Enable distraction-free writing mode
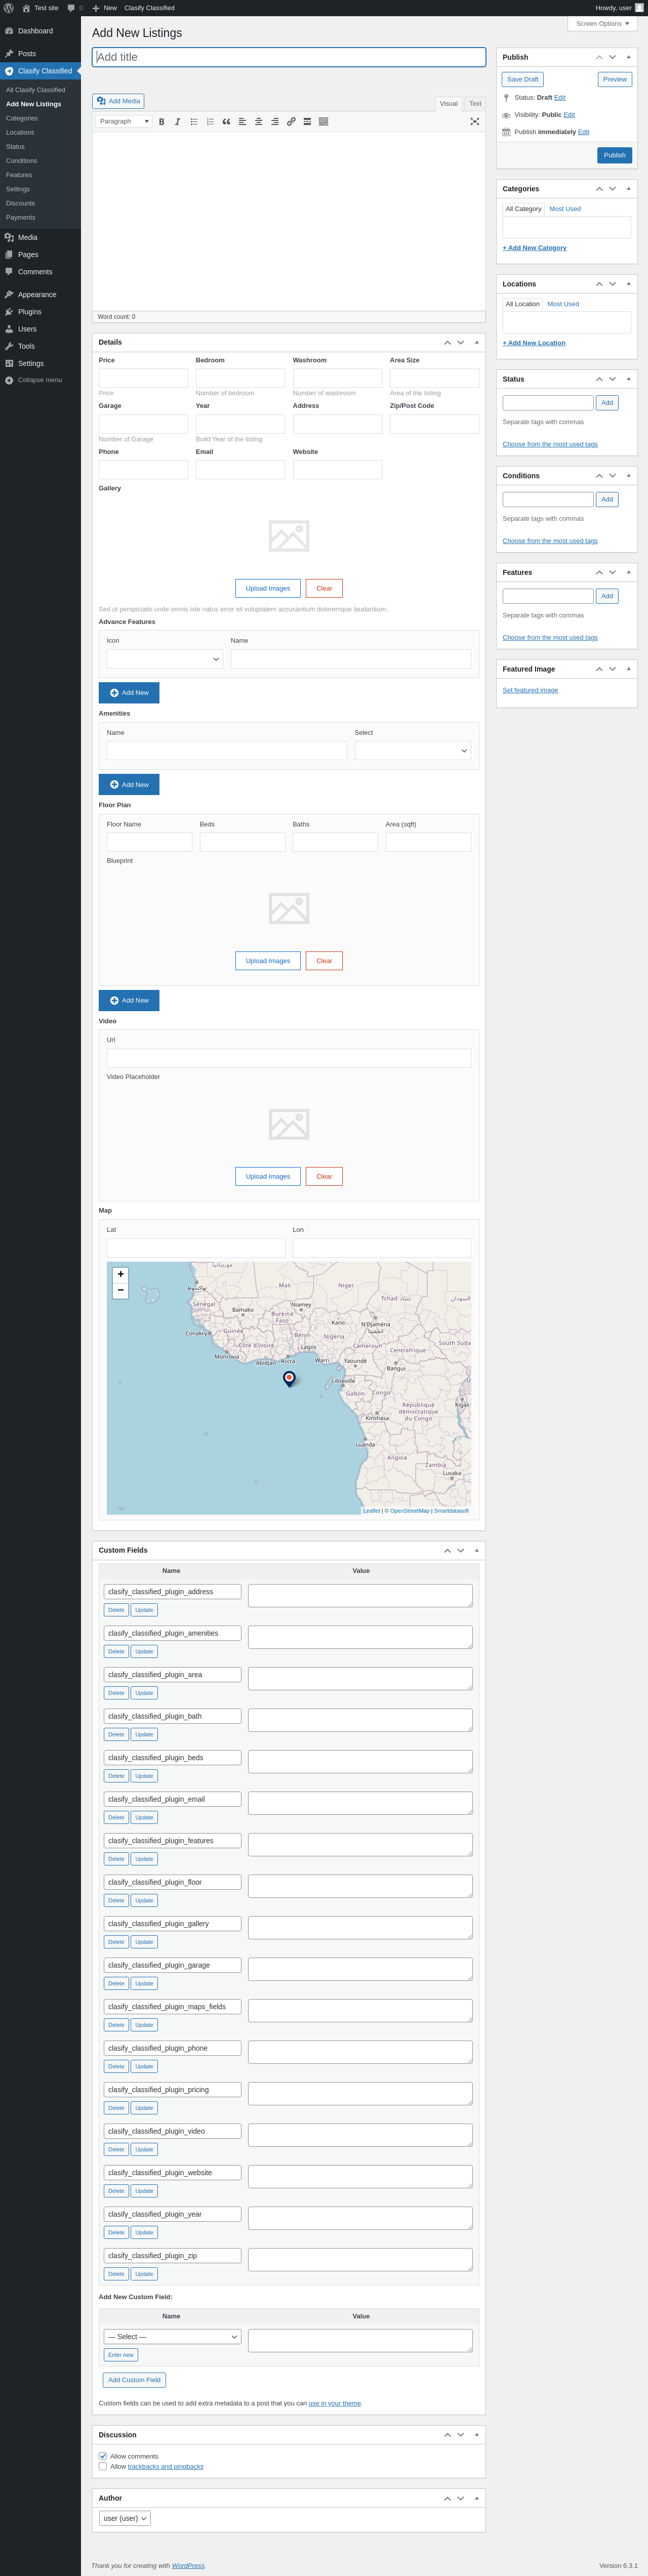The width and height of the screenshot is (648, 2576). click(475, 122)
